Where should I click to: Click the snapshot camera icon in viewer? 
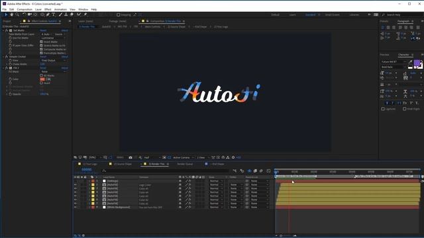click(131, 157)
